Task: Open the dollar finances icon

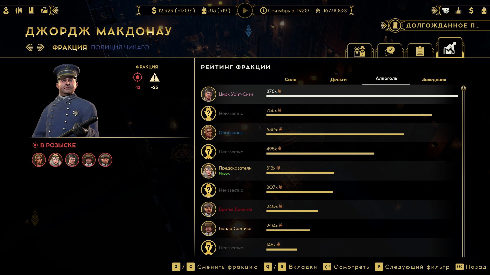Action: (471, 10)
